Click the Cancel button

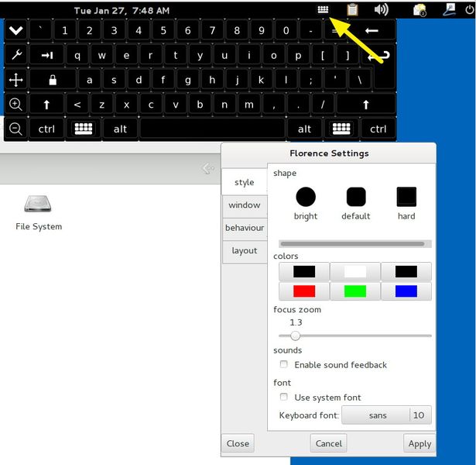click(328, 443)
